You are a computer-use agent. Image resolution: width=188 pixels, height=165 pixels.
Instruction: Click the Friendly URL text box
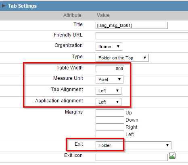[142, 36]
